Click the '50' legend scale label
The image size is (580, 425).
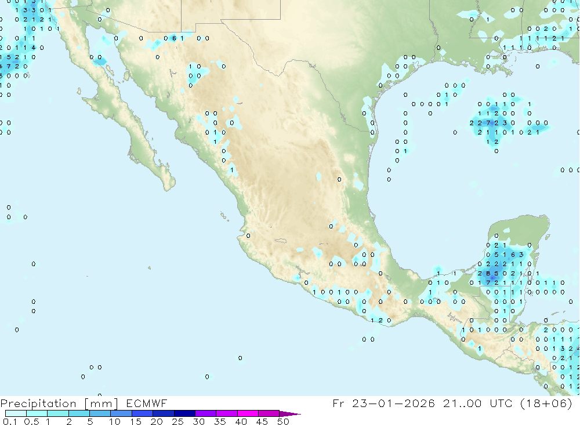(284, 422)
